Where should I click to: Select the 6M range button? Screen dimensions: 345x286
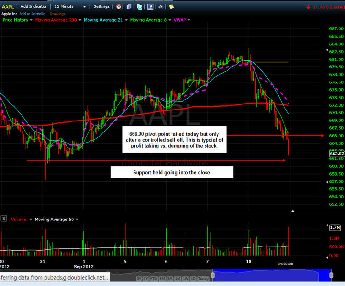click(x=162, y=279)
